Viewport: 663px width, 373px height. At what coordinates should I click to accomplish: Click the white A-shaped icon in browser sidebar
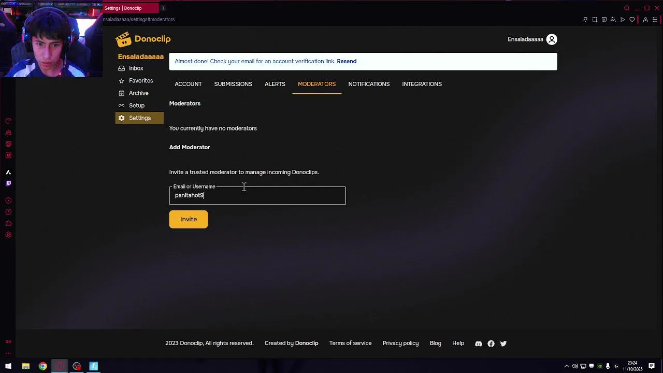pos(8,172)
